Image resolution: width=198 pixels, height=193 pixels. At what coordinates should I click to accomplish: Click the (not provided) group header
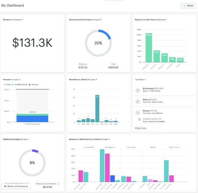89,147
